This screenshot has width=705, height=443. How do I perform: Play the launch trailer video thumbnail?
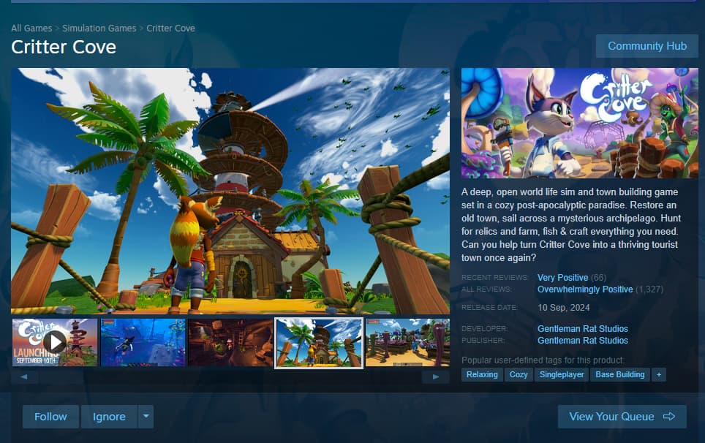[55, 341]
